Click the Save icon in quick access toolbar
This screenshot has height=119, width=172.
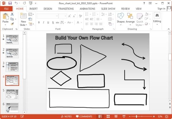(10, 3)
